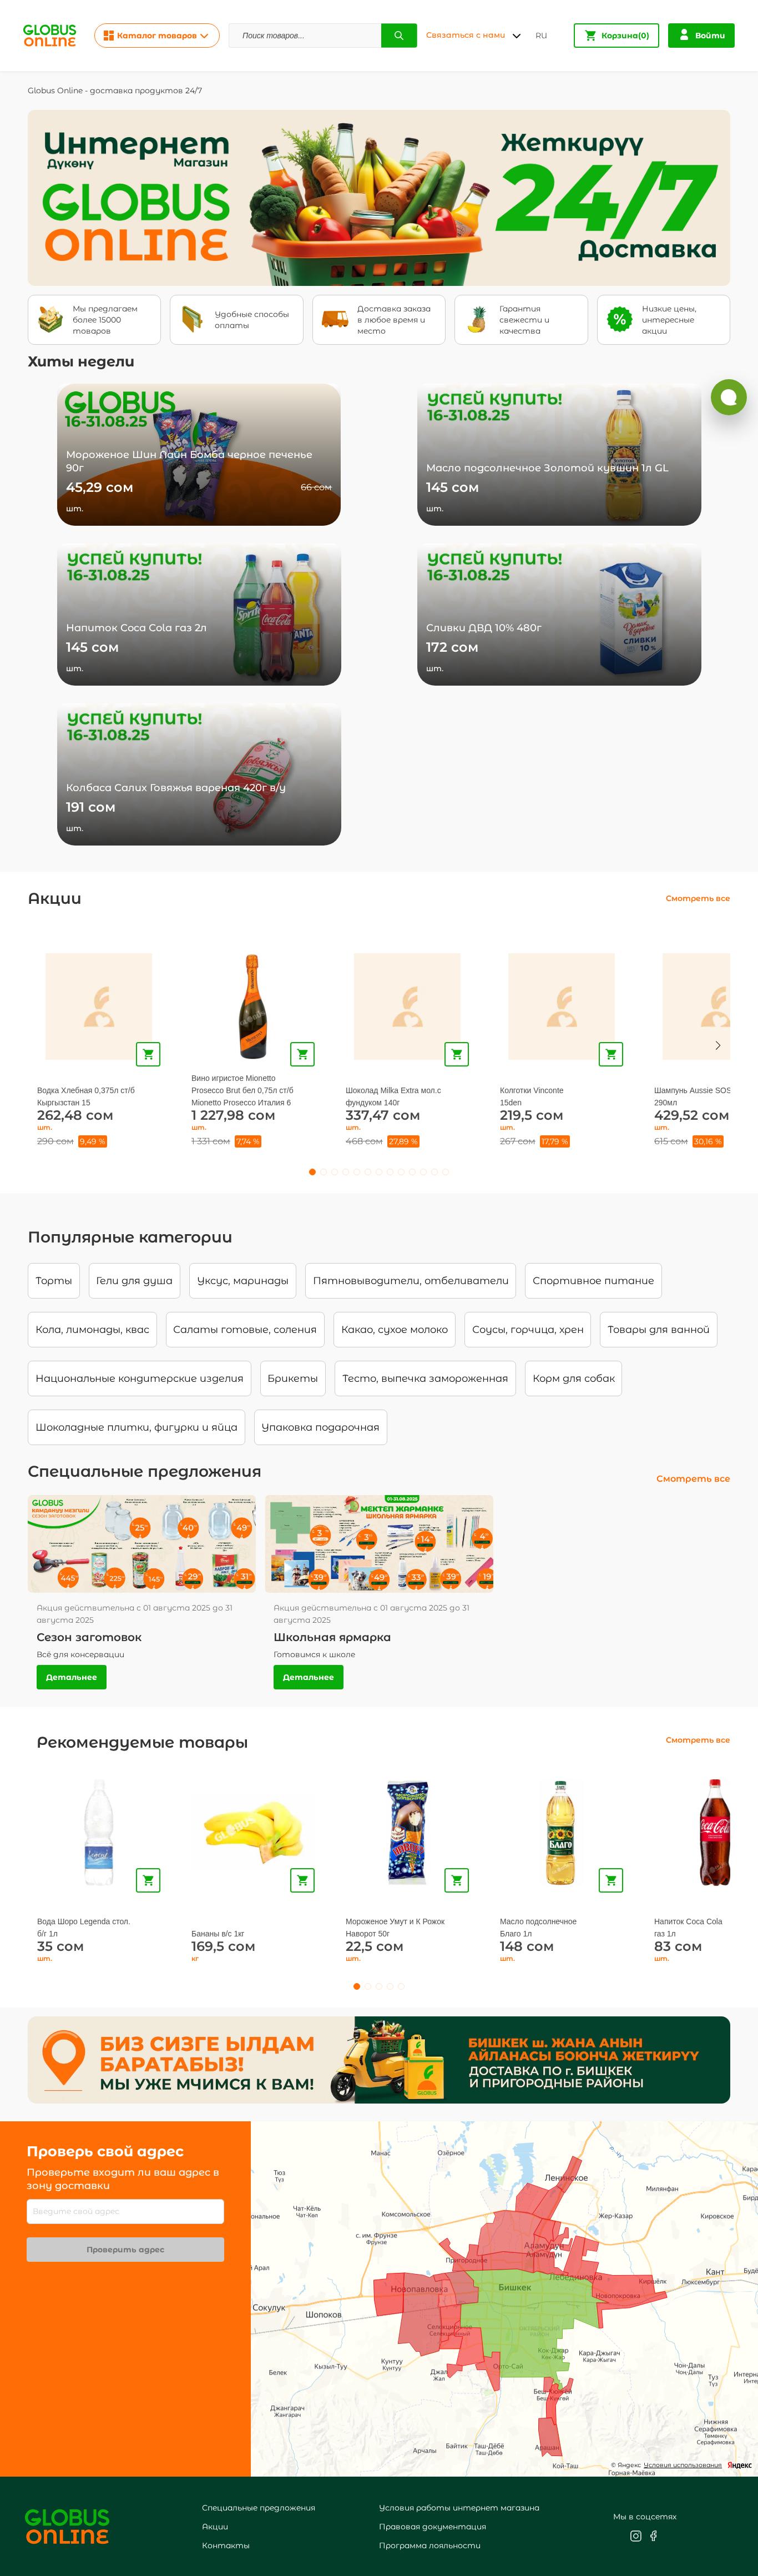Click the next arrow in Акции carousel
Screen dimensions: 758x2576
coord(717,1045)
